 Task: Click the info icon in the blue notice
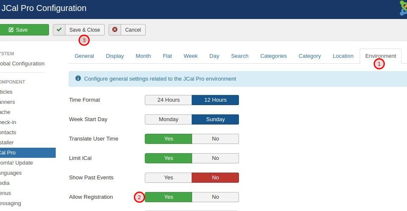(78, 78)
